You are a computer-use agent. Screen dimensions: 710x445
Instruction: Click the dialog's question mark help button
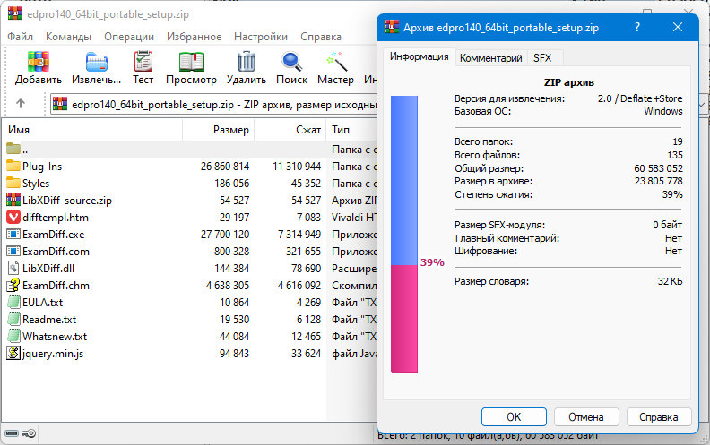tap(637, 27)
